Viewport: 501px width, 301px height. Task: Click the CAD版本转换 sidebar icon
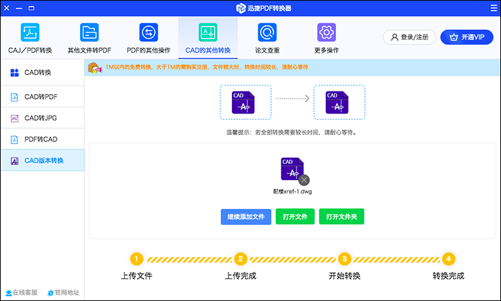coord(15,161)
